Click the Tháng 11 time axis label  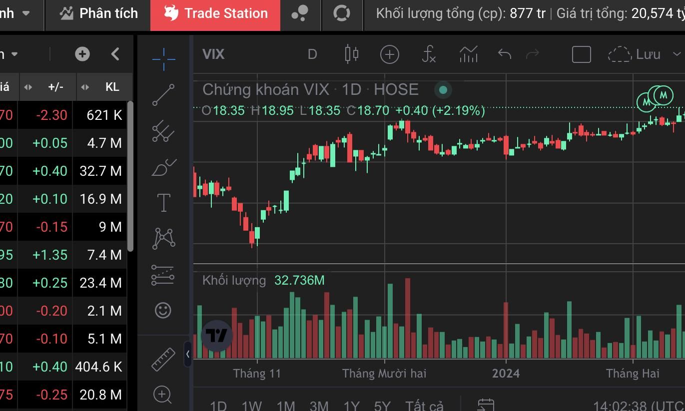pyautogui.click(x=257, y=374)
